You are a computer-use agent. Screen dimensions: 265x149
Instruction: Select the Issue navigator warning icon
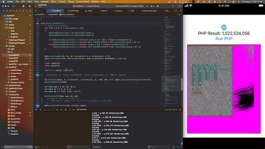(x=17, y=11)
